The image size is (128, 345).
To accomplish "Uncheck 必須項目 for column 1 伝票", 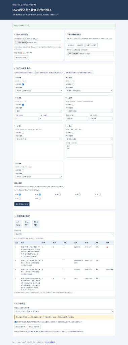I will [x=23, y=84].
